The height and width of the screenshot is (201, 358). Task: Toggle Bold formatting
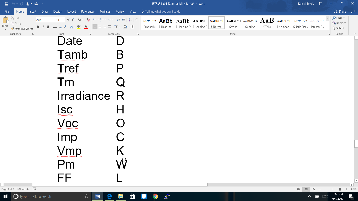pos(38,27)
